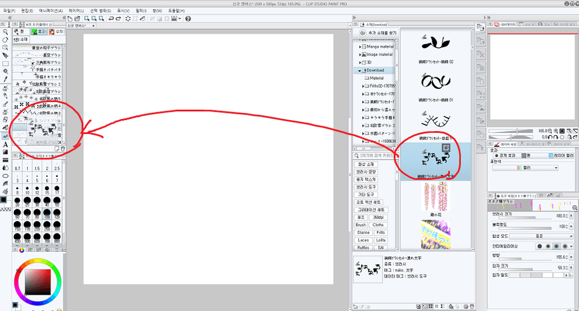This screenshot has height=311, width=579.
Task: Toggle the layer color (레이어 컬러) effect
Action: pyautogui.click(x=562, y=156)
